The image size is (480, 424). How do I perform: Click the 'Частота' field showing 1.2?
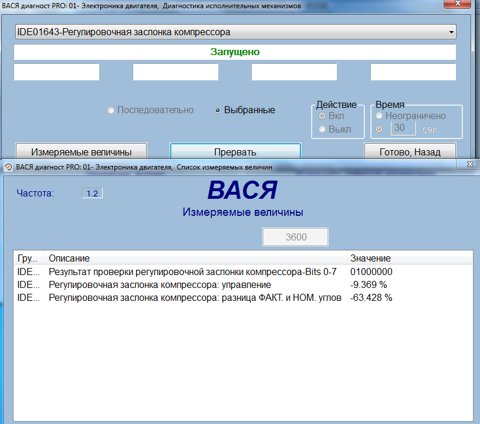pos(92,193)
